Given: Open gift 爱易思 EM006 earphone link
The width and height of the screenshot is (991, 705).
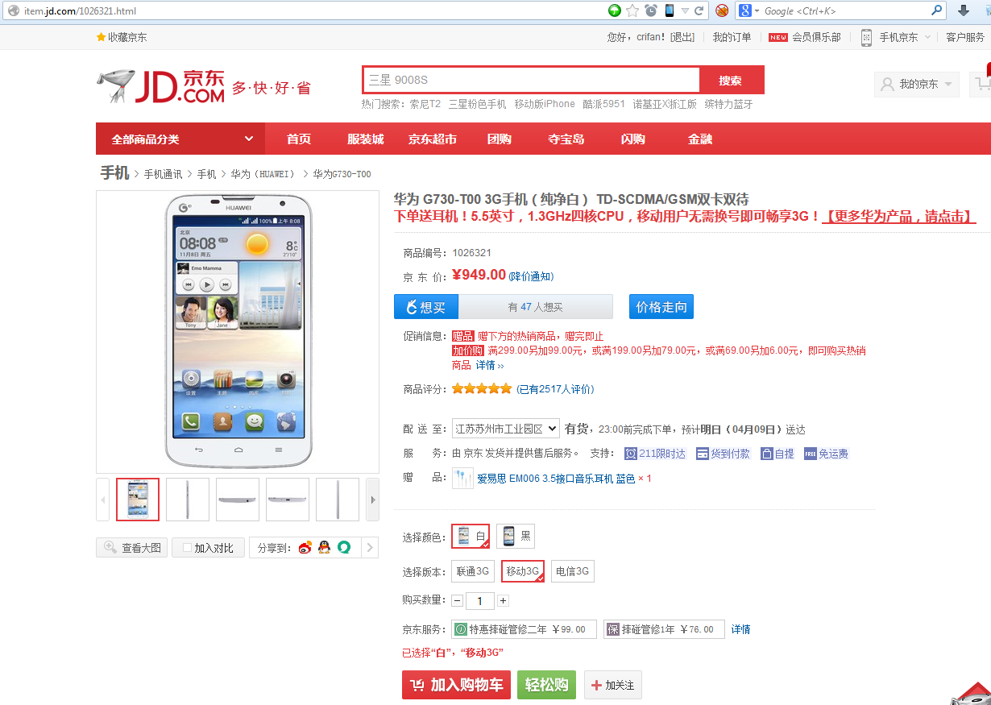Looking at the screenshot, I should [556, 479].
